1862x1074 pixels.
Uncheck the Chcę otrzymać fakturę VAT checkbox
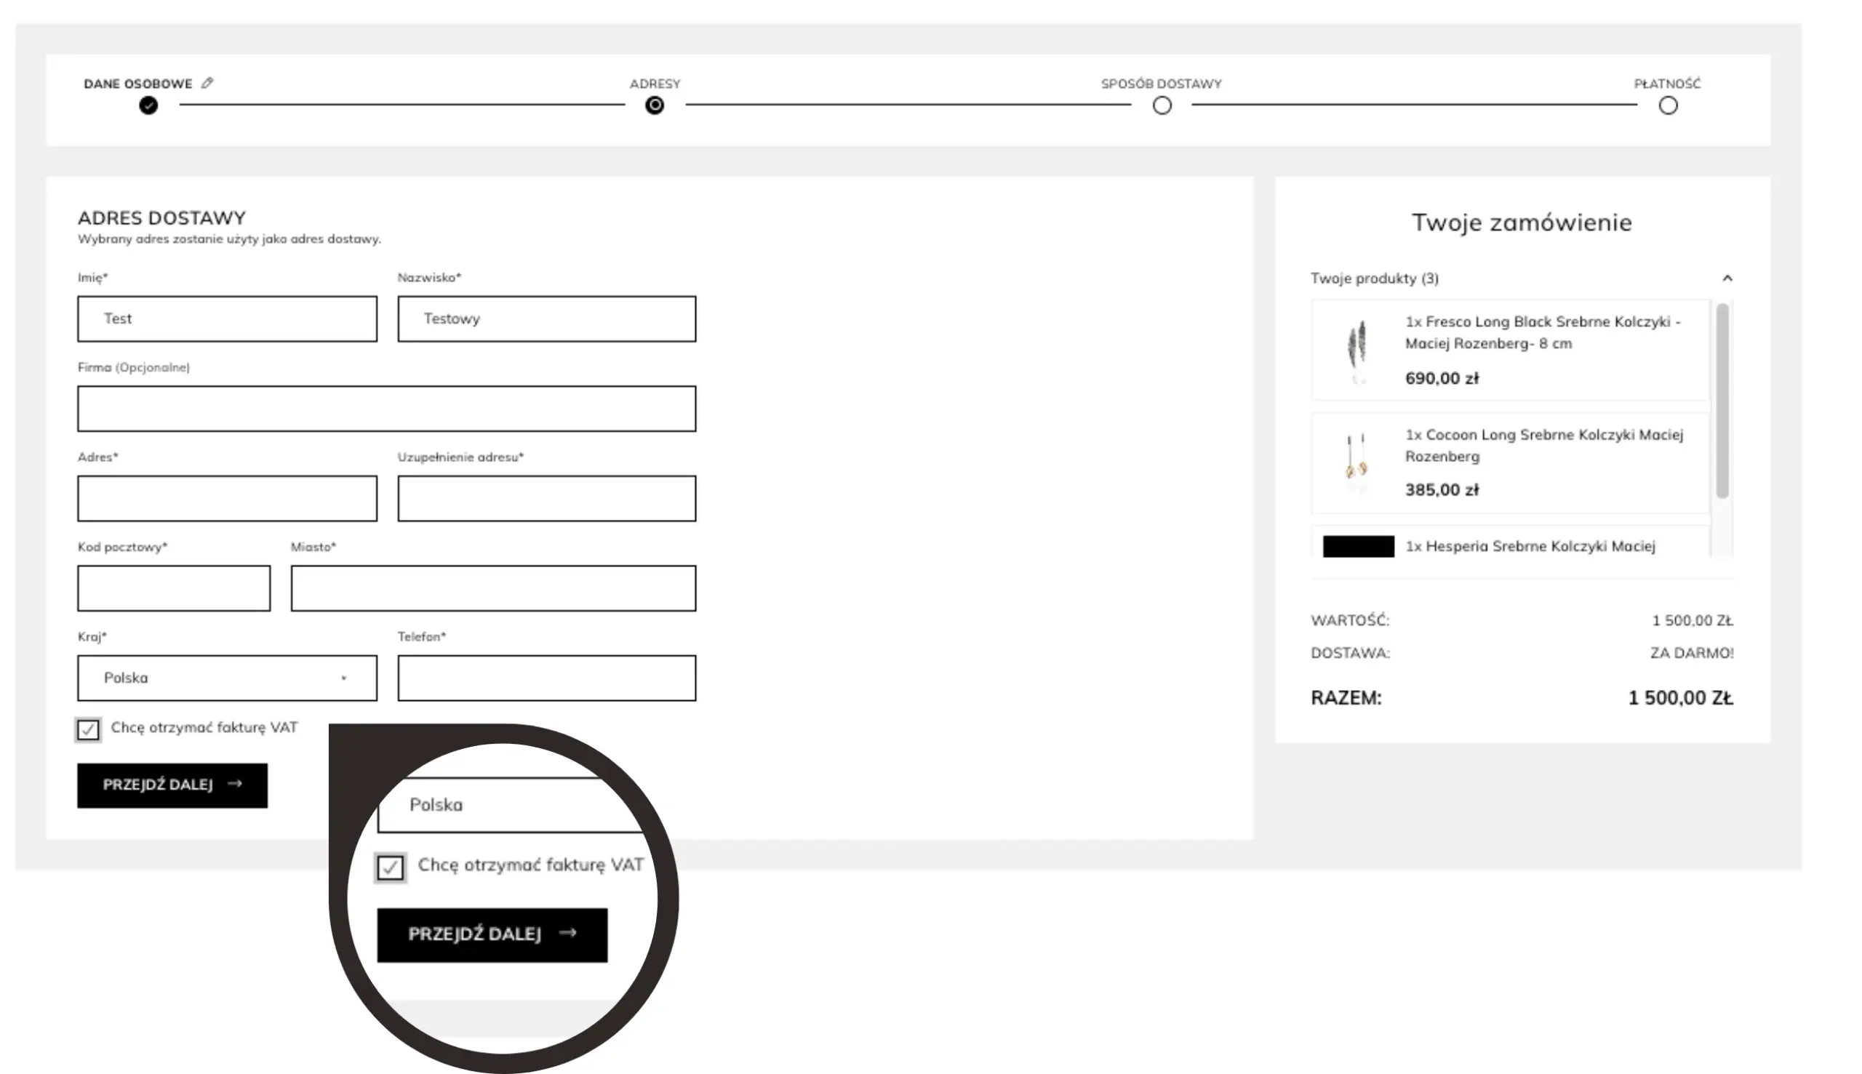88,729
